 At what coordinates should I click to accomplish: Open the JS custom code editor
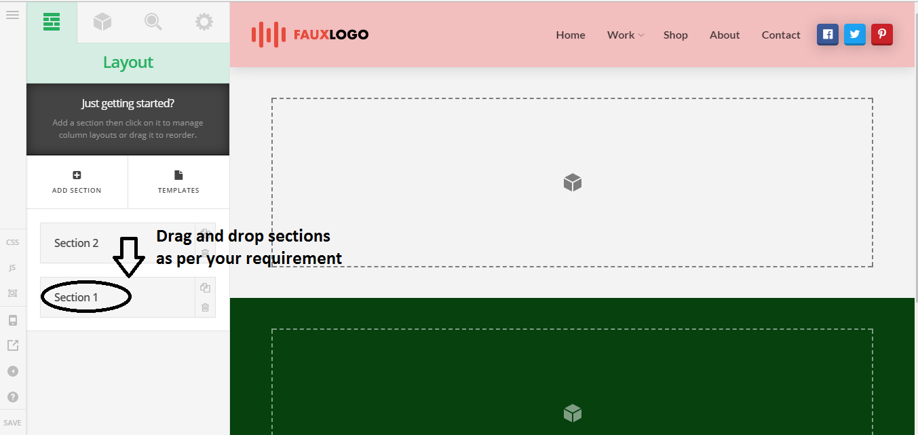[12, 268]
